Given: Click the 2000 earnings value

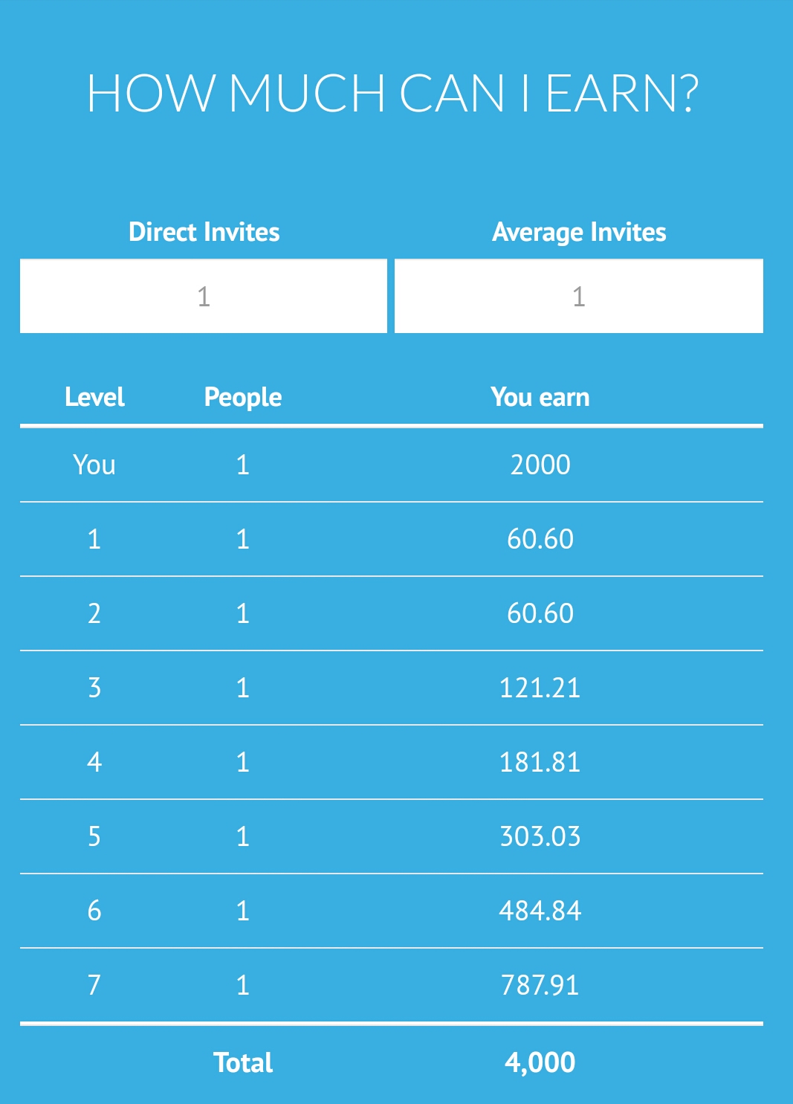Looking at the screenshot, I should pyautogui.click(x=540, y=465).
